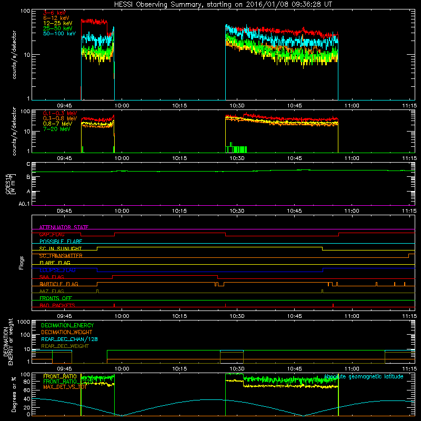This screenshot has width=421, height=421.
Task: Click the 10:45 time label under keV plot
Action: (295, 106)
